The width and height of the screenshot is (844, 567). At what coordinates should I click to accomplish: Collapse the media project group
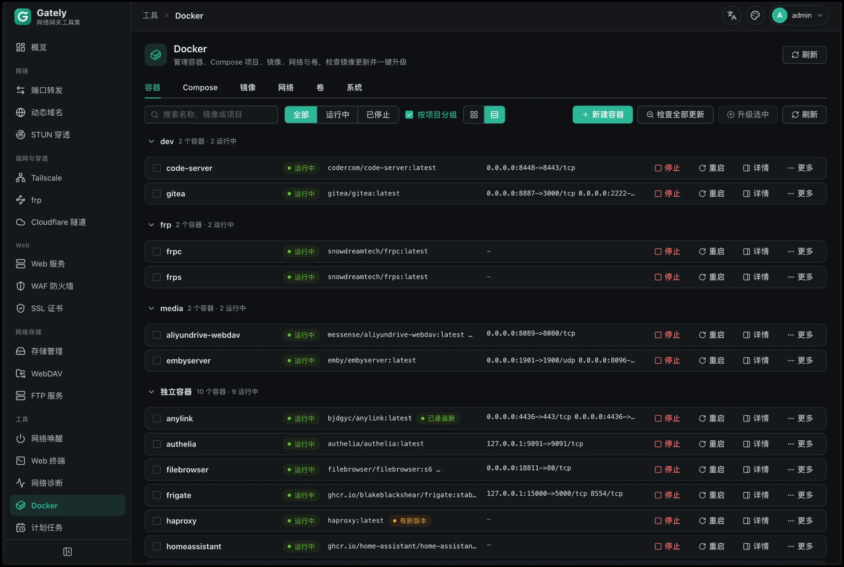pos(151,308)
